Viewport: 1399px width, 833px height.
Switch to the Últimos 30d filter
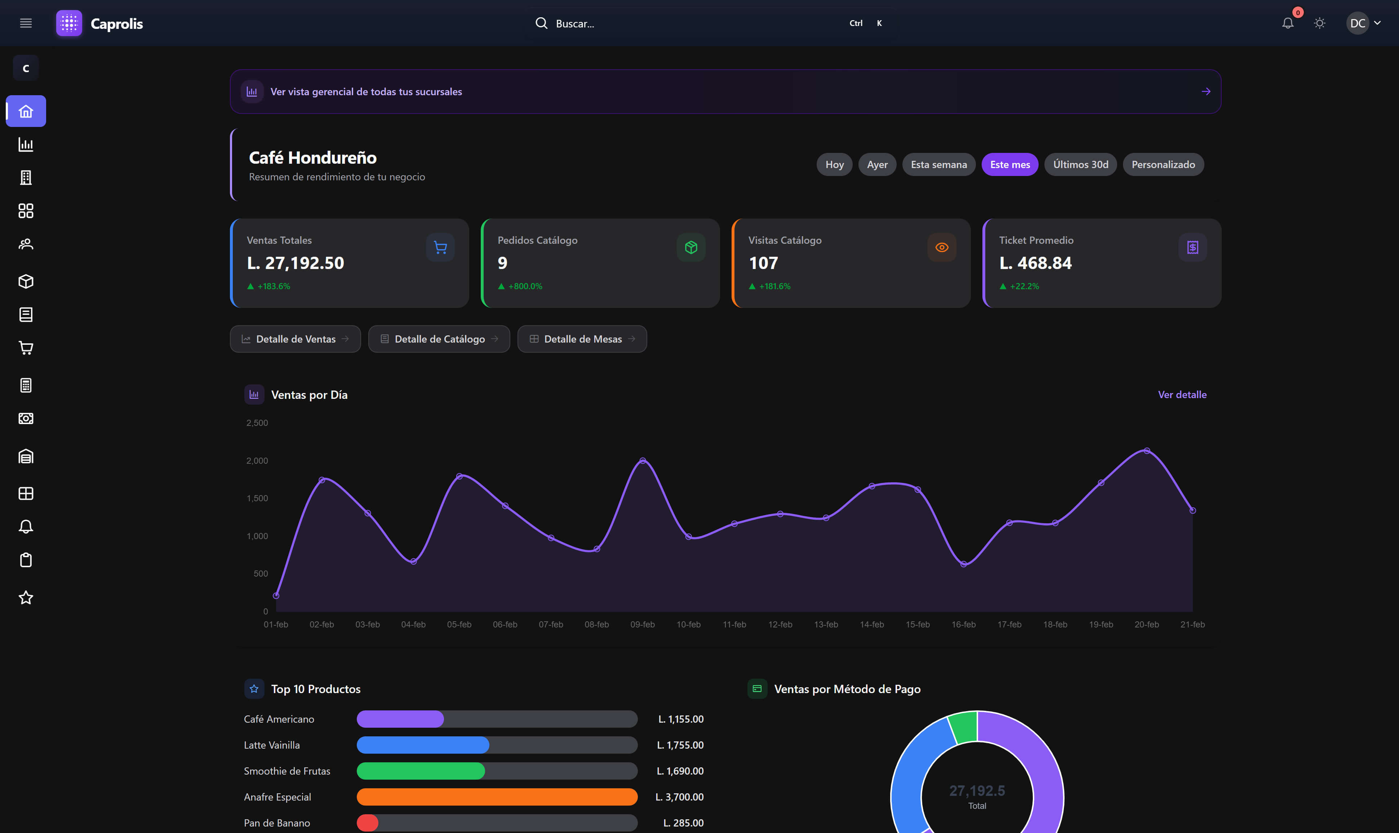click(x=1080, y=164)
